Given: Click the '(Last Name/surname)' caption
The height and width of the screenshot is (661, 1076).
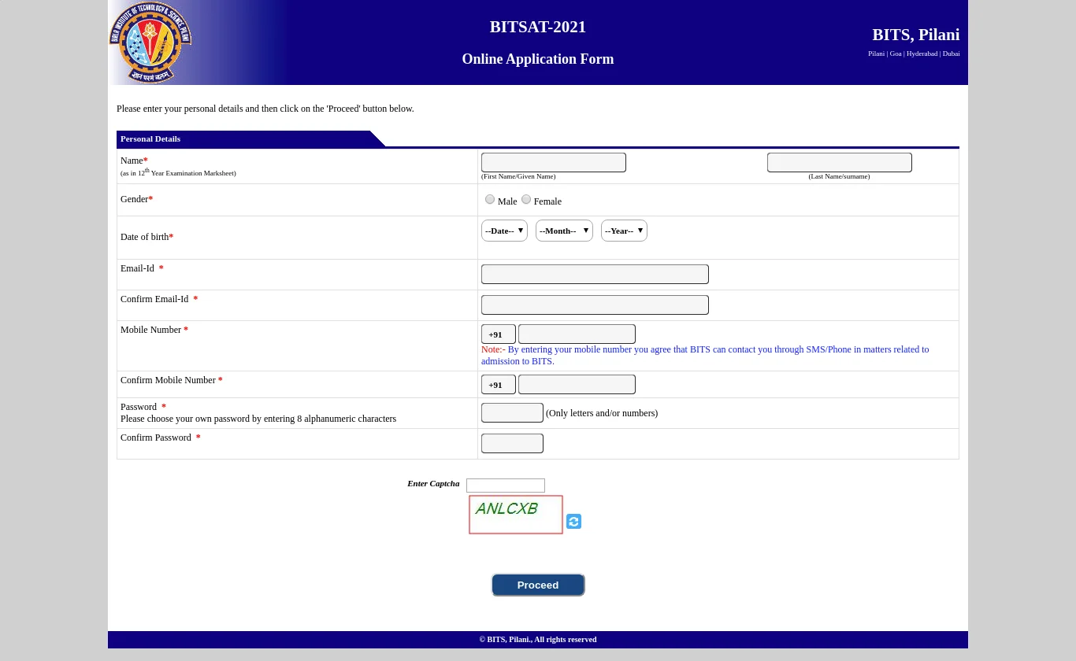Looking at the screenshot, I should [x=839, y=176].
